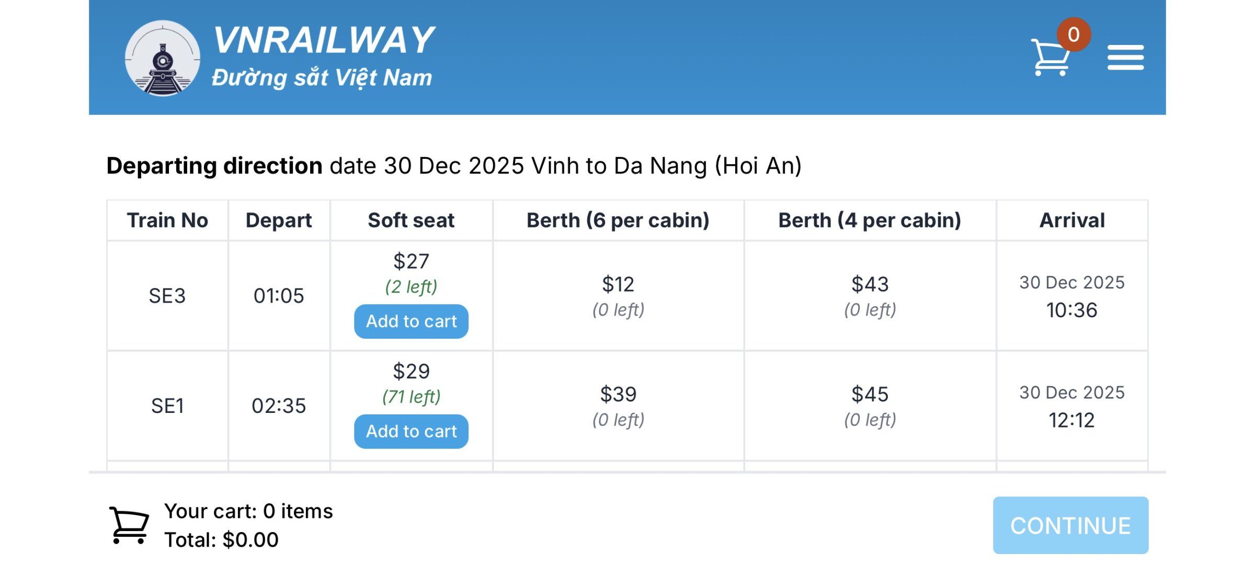Click SE1 $45 four-berth price
The height and width of the screenshot is (577, 1255).
[x=870, y=395]
